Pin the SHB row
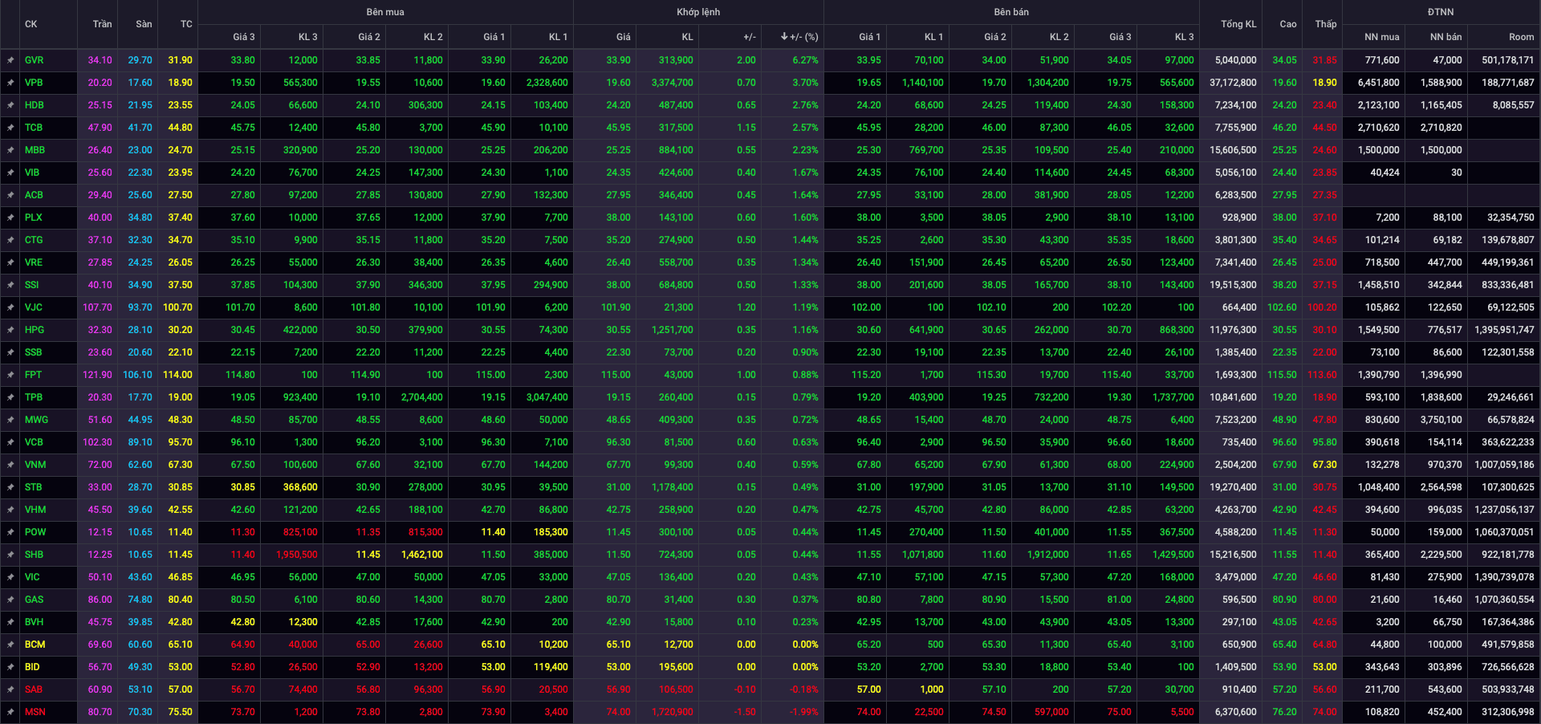 pyautogui.click(x=10, y=555)
